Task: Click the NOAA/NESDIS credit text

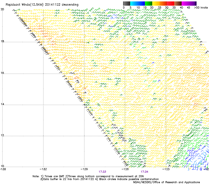Action: click(x=166, y=182)
